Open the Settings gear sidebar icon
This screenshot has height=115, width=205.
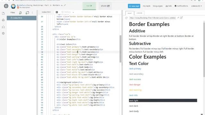3,33
